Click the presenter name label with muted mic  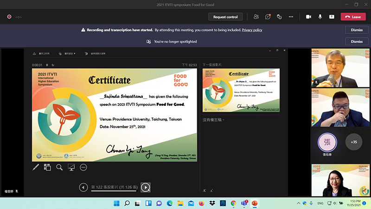coord(11,191)
